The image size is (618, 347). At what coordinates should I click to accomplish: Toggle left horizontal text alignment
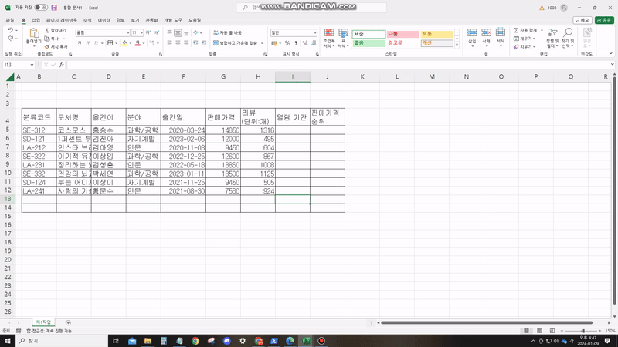pyautogui.click(x=169, y=43)
